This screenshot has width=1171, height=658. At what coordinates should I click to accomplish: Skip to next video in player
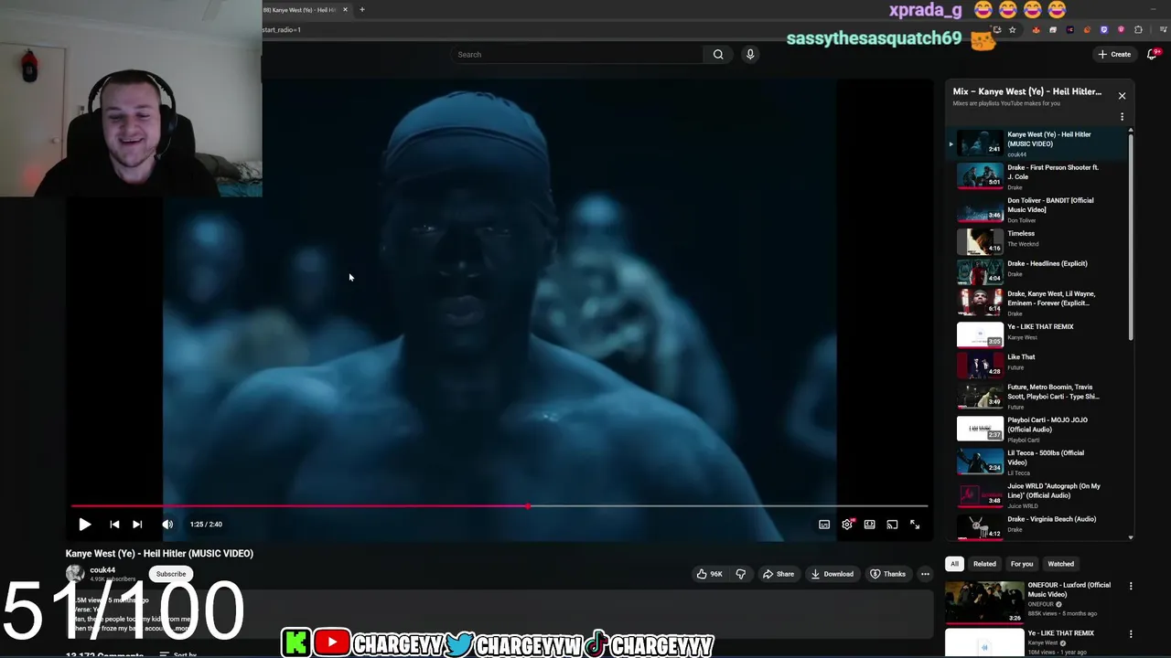point(137,525)
